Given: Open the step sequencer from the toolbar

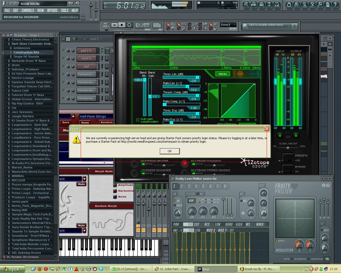Looking at the screenshot, I should tap(254, 5).
